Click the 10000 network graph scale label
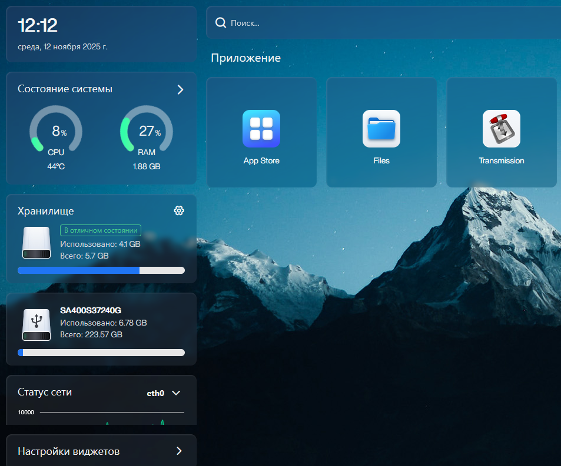 26,413
